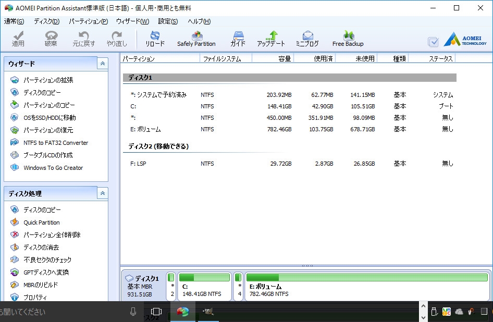Click AOMEI Partition Assistant taskbar button

pyautogui.click(x=183, y=312)
